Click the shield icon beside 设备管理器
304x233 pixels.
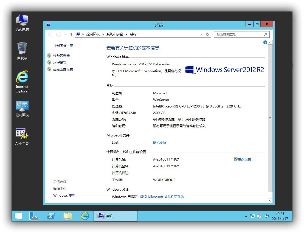(x=49, y=56)
